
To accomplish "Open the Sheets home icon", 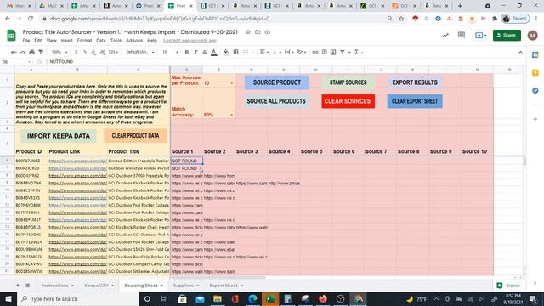I will point(11,36).
